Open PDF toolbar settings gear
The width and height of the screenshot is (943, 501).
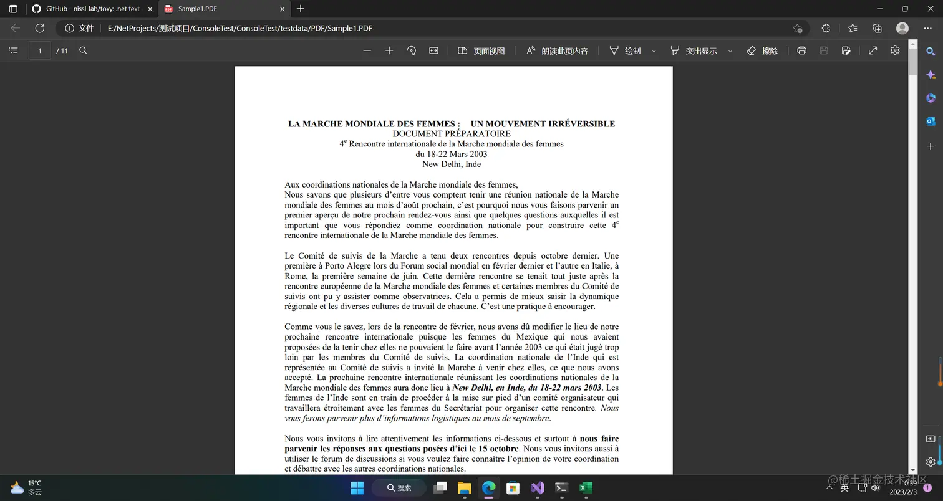[895, 50]
